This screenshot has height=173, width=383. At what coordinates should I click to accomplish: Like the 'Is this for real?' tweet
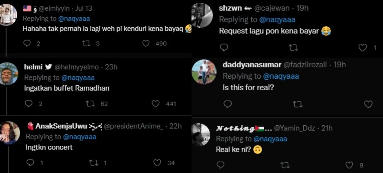coord(369,104)
